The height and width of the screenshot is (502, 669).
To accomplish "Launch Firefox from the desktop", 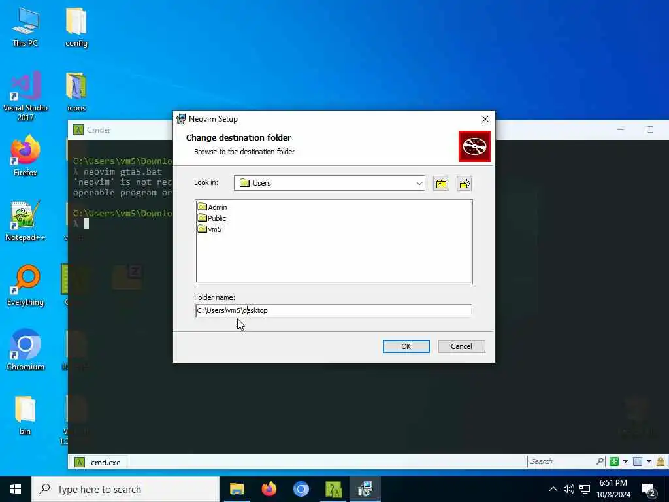I will [25, 156].
